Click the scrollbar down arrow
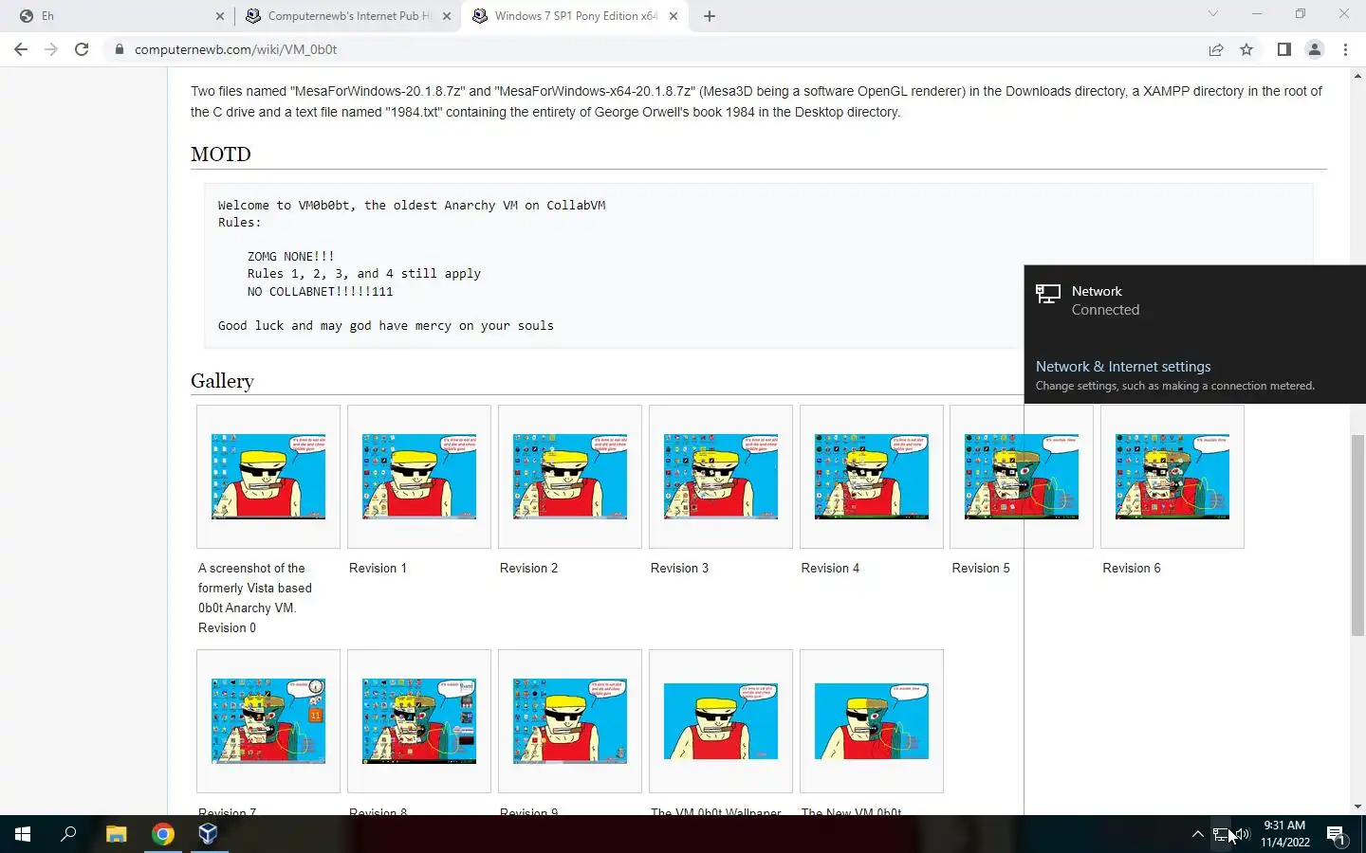This screenshot has width=1366, height=853. tap(1357, 807)
